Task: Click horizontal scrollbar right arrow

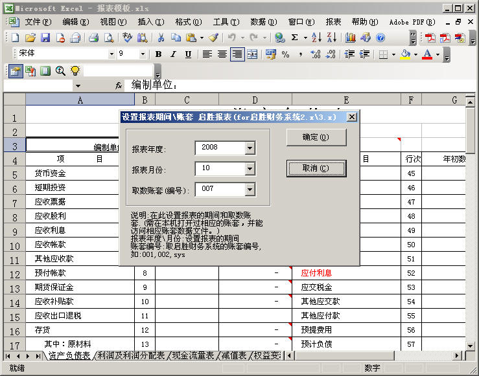Action: click(x=458, y=355)
